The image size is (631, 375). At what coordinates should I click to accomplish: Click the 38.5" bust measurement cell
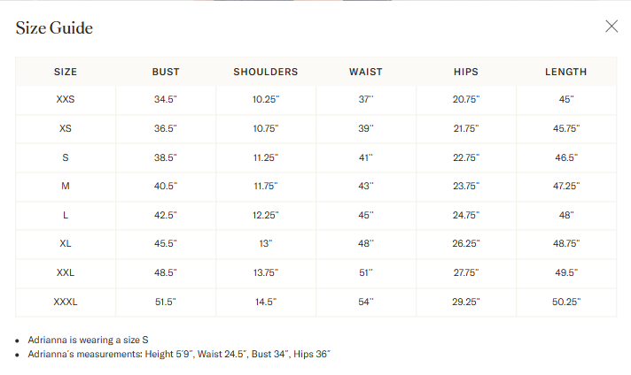pos(166,157)
